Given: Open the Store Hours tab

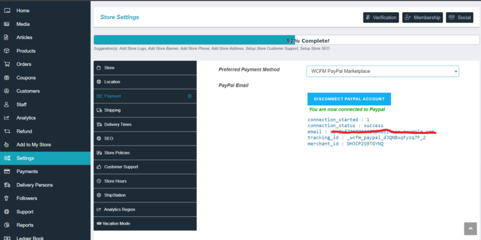Looking at the screenshot, I should (145, 181).
